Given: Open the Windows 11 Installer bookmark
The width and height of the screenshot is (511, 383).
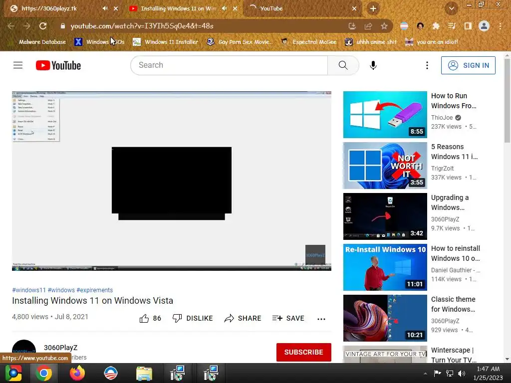Looking at the screenshot, I should point(166,42).
